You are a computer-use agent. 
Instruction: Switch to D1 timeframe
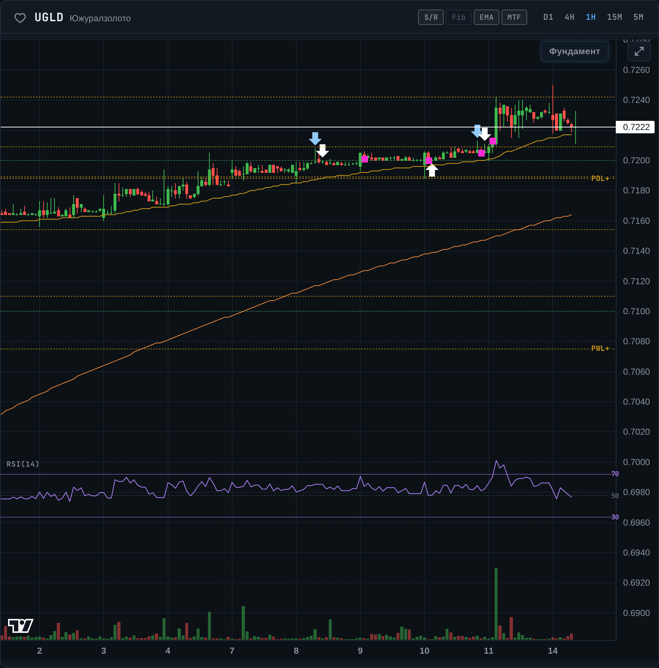548,17
